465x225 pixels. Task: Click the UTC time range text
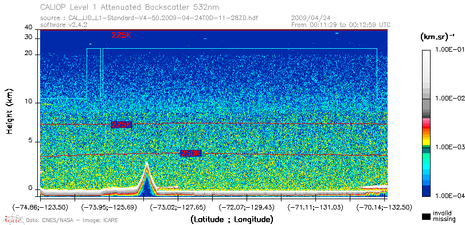tap(341, 25)
